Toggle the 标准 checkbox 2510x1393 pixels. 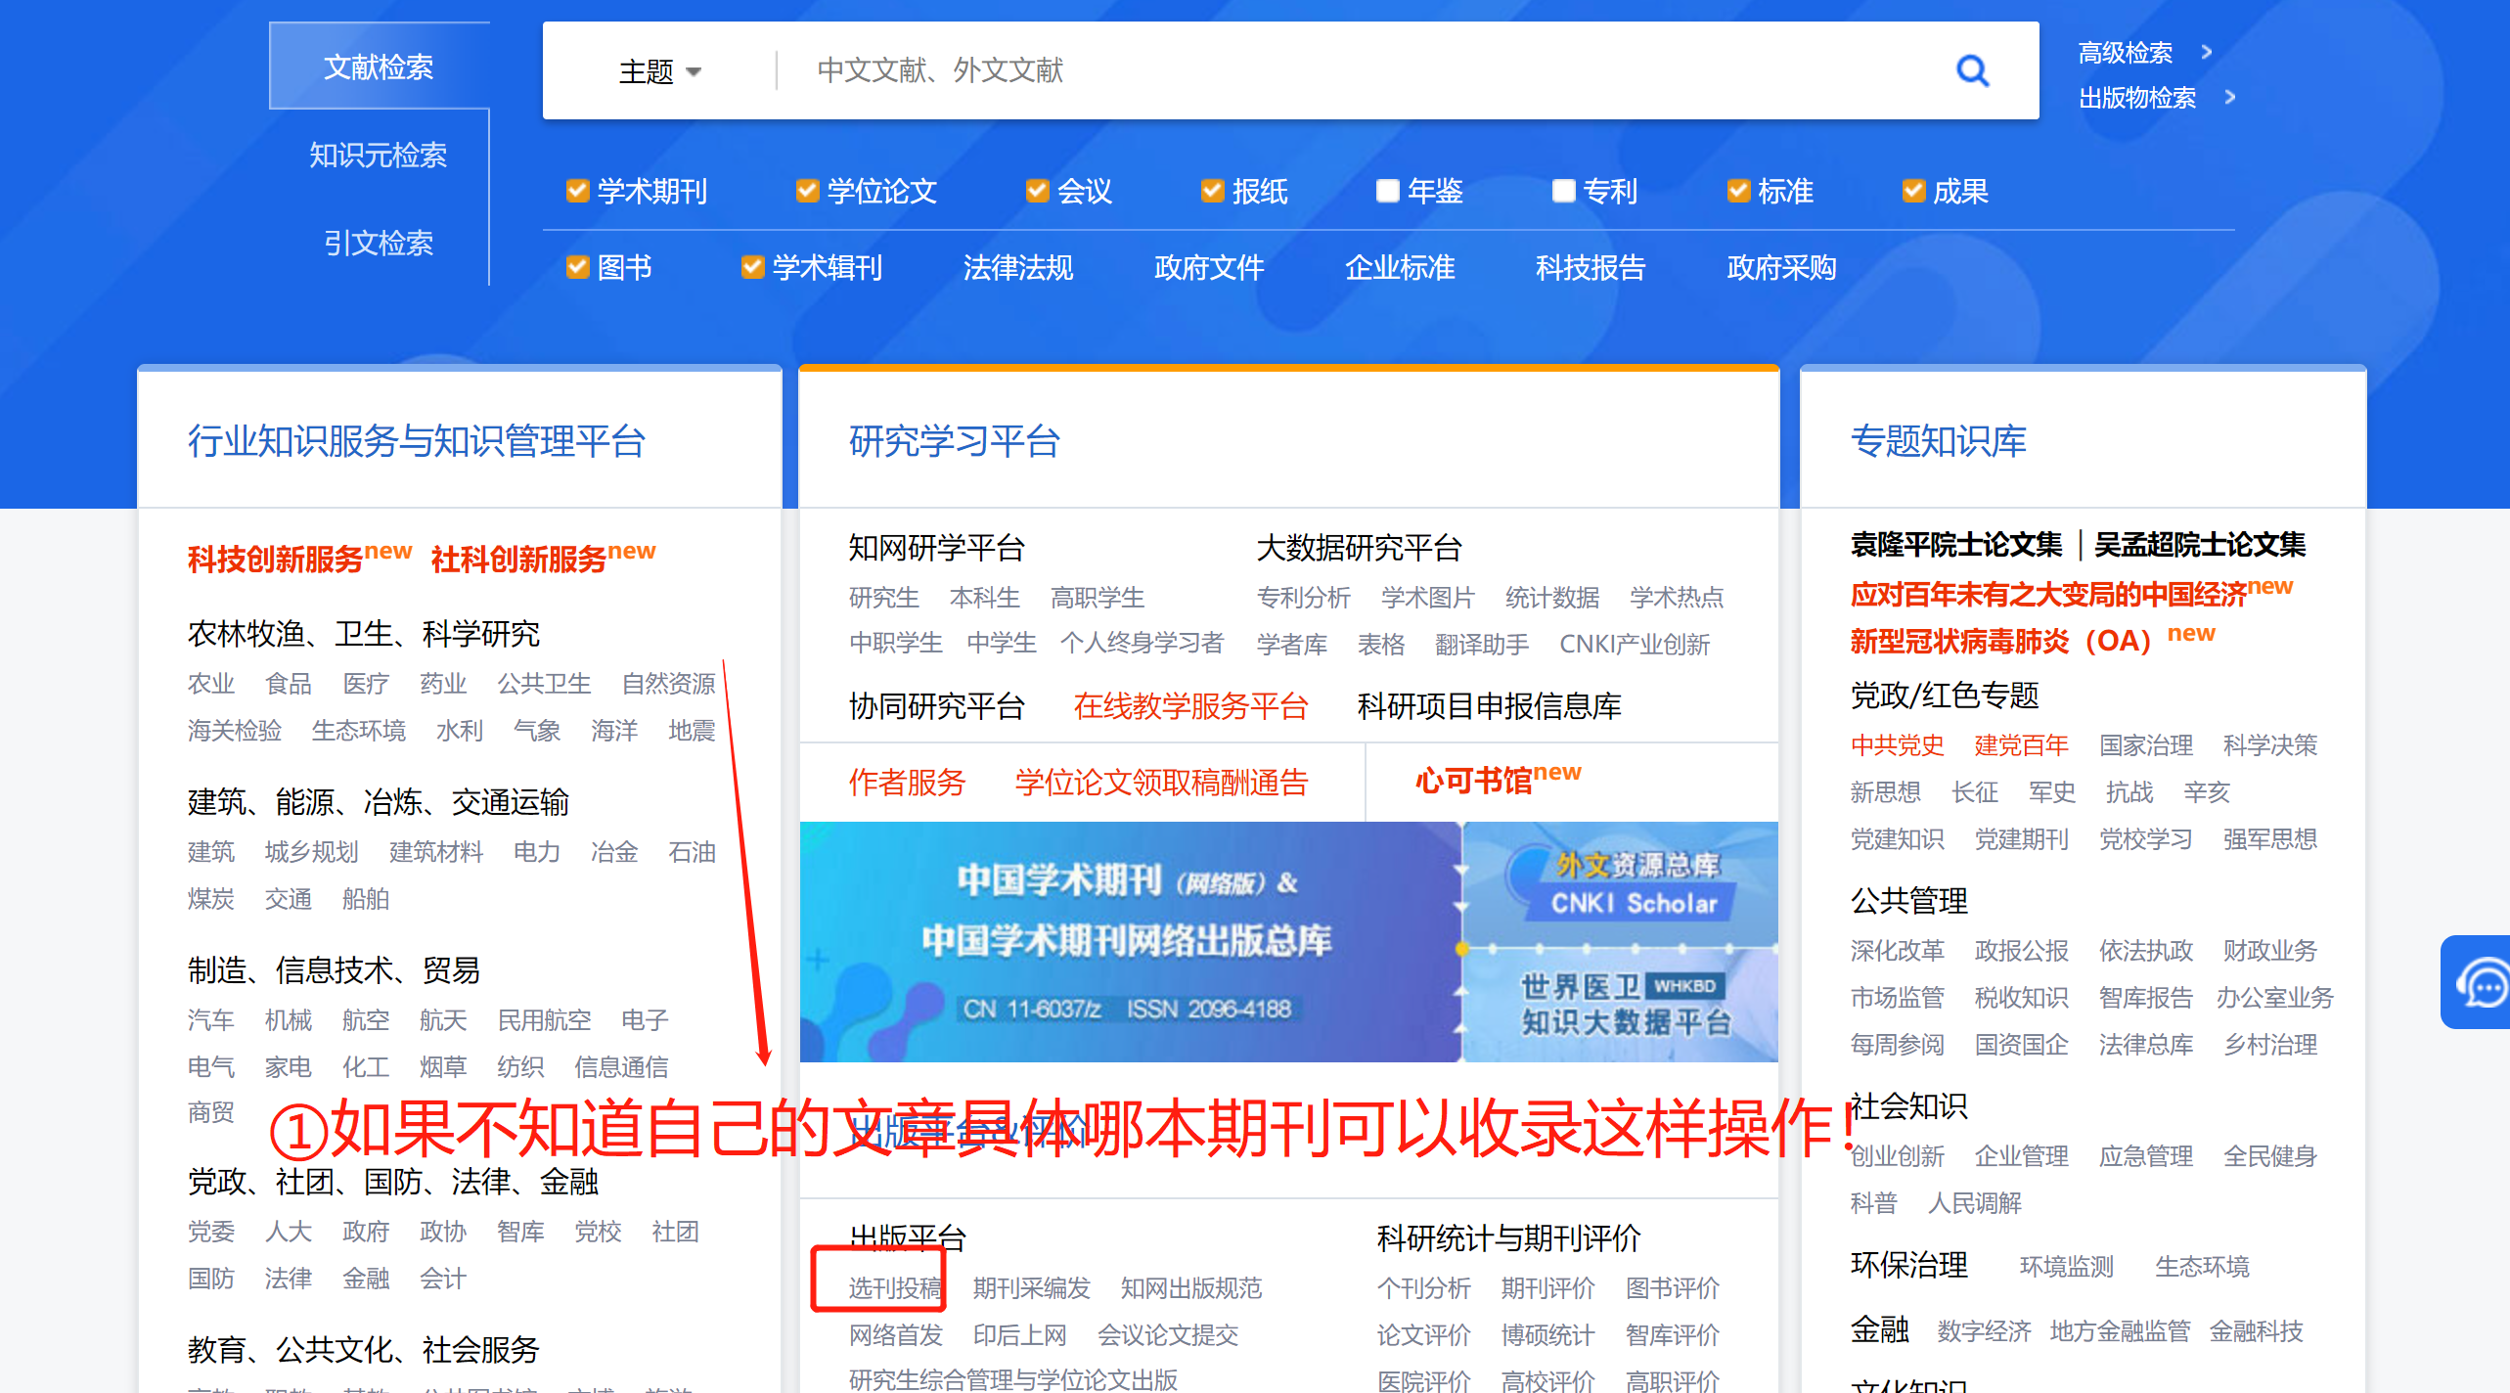click(x=1738, y=191)
